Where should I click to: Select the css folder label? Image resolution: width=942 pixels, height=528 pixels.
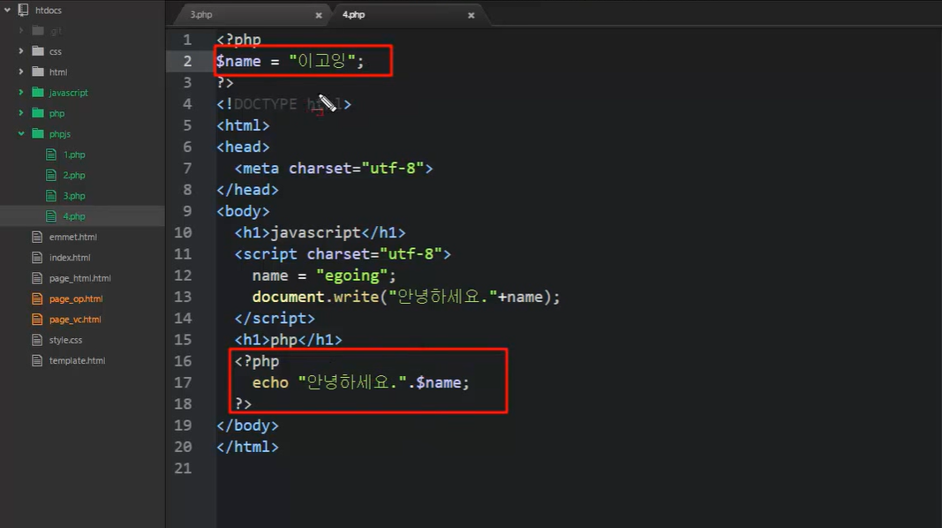(x=56, y=52)
